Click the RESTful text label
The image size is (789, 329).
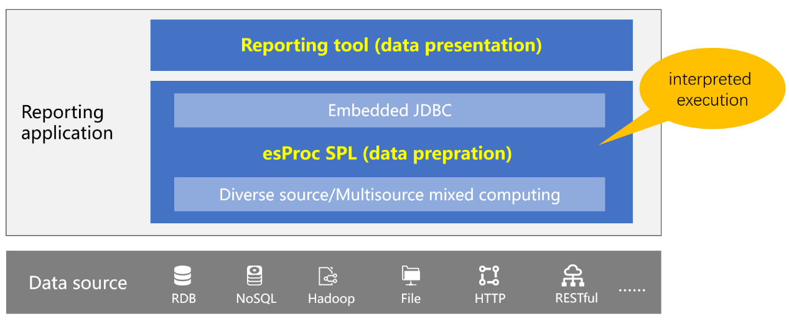pos(576,299)
